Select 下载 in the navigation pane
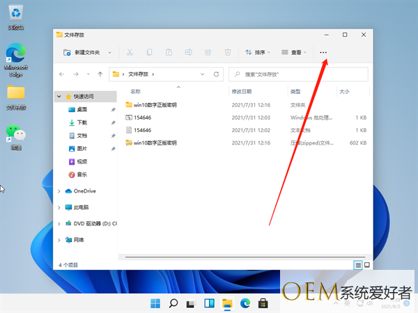418x313 pixels. point(82,122)
